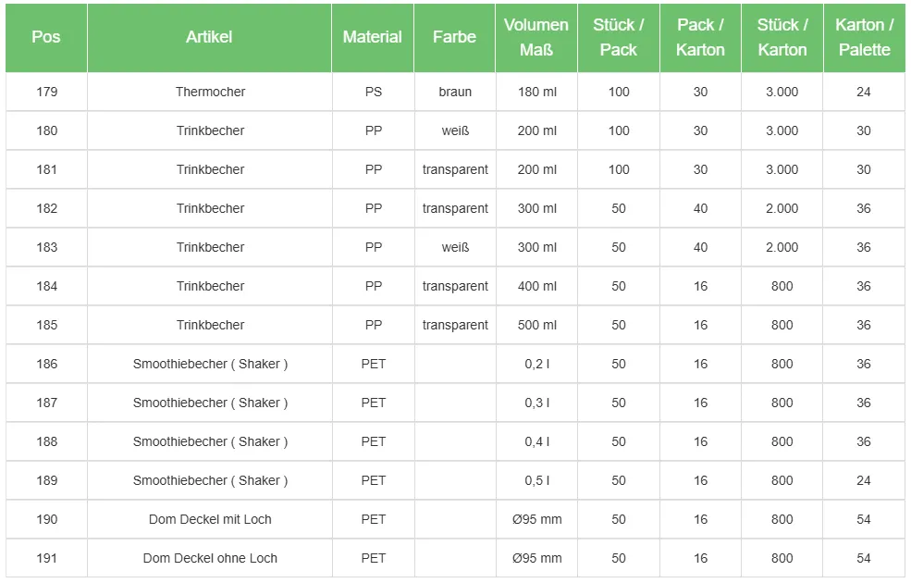Image resolution: width=911 pixels, height=583 pixels.
Task: Select the Stück / Karton header
Action: (782, 37)
